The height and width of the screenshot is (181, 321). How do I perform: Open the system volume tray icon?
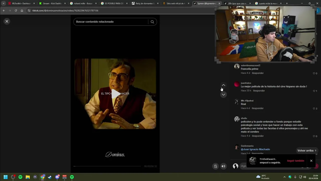coord(305,177)
